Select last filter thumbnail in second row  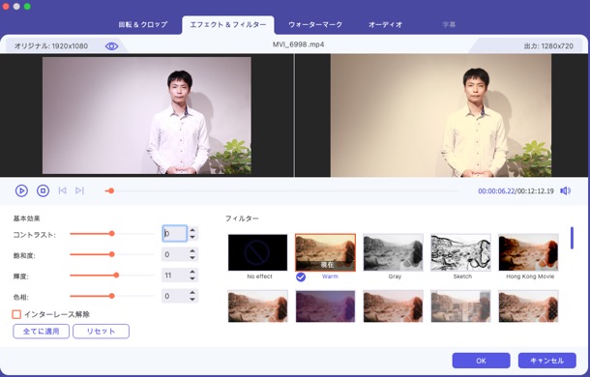(x=529, y=306)
